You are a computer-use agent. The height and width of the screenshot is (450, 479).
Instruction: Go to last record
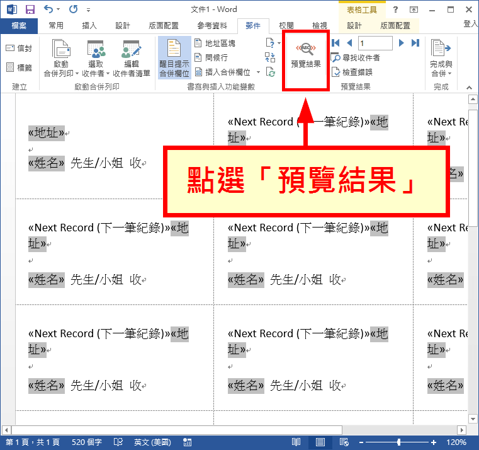pos(415,43)
